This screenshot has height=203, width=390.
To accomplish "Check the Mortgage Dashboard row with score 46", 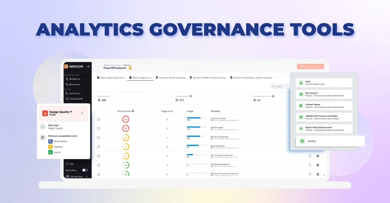I will [99, 165].
